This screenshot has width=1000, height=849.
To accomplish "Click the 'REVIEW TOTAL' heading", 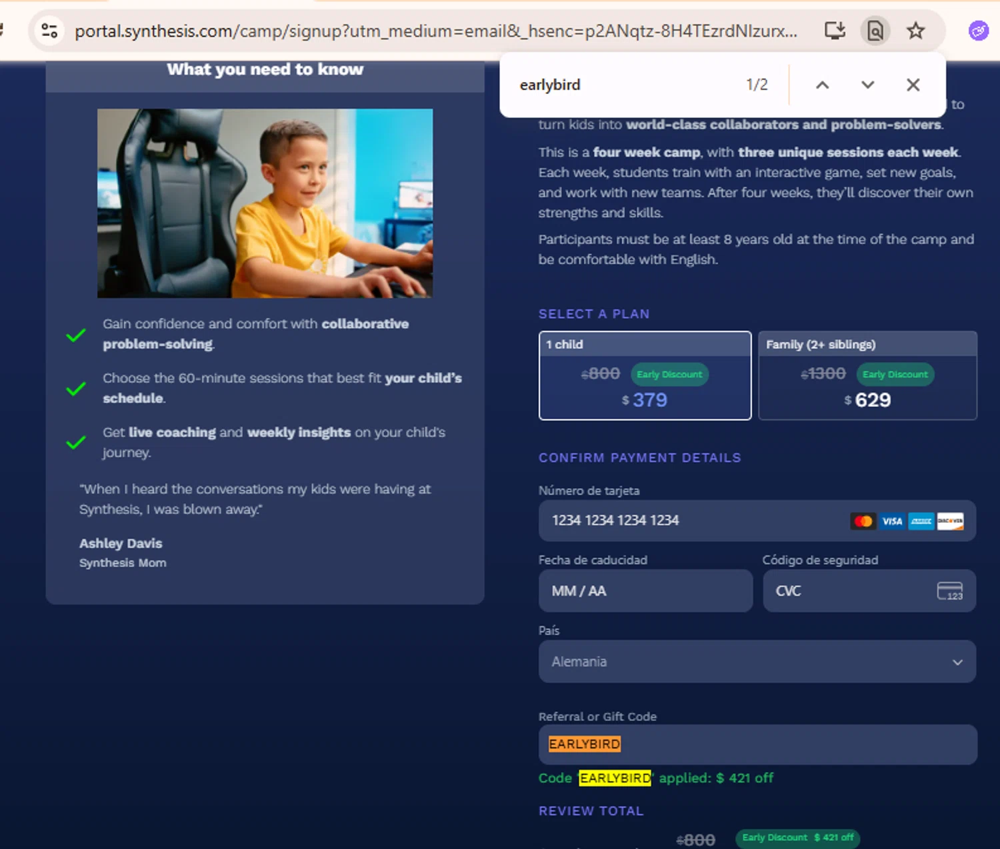I will (591, 811).
